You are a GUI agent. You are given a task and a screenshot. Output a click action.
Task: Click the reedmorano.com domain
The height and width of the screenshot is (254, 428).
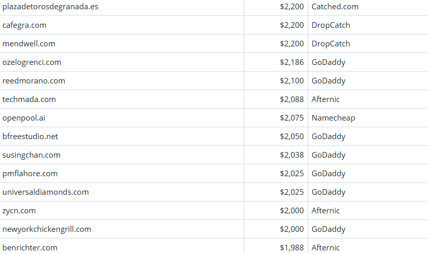click(x=34, y=81)
